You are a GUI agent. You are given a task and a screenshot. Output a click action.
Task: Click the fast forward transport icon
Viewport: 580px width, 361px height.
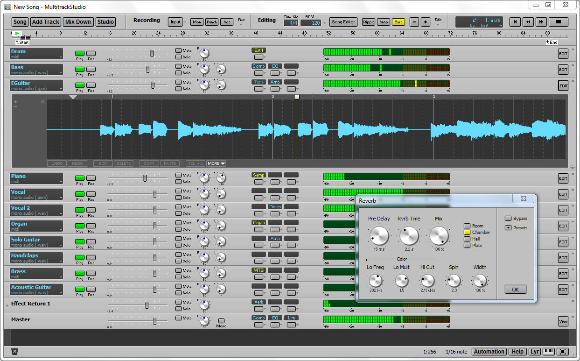(x=541, y=21)
